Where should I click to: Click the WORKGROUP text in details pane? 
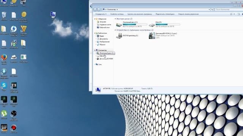[x=128, y=89]
